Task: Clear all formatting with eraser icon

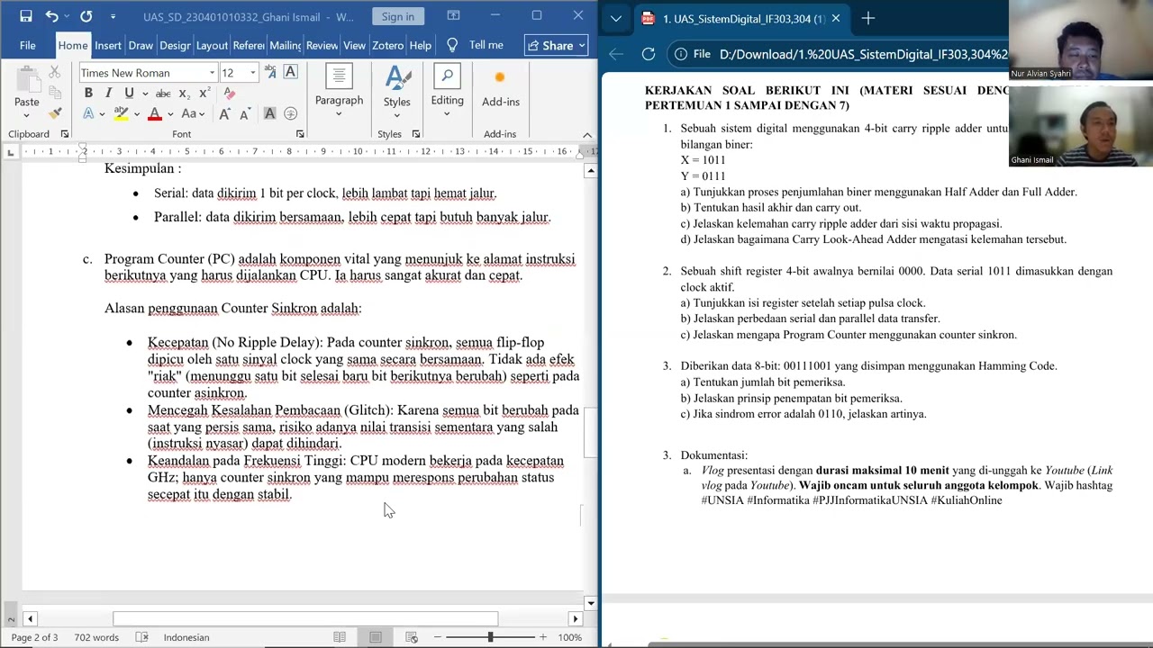Action: 230,94
